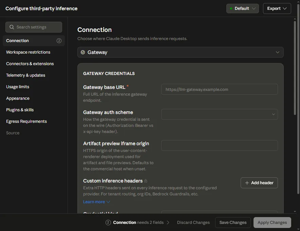This screenshot has width=300, height=231.
Task: Click the 'Gateway auth scheme' label
Action: coord(108,112)
